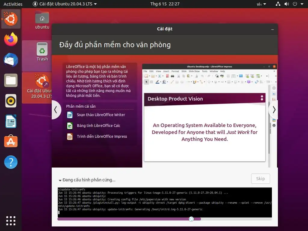The width and height of the screenshot is (308, 231).
Task: Click Slide Show menu in Impress screenshot
Action: [x=194, y=71]
